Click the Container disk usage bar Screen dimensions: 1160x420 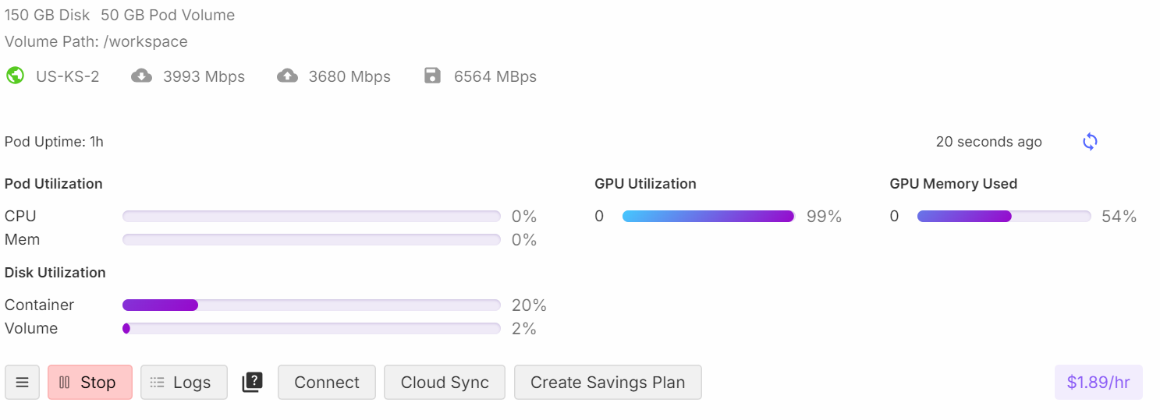tap(311, 305)
